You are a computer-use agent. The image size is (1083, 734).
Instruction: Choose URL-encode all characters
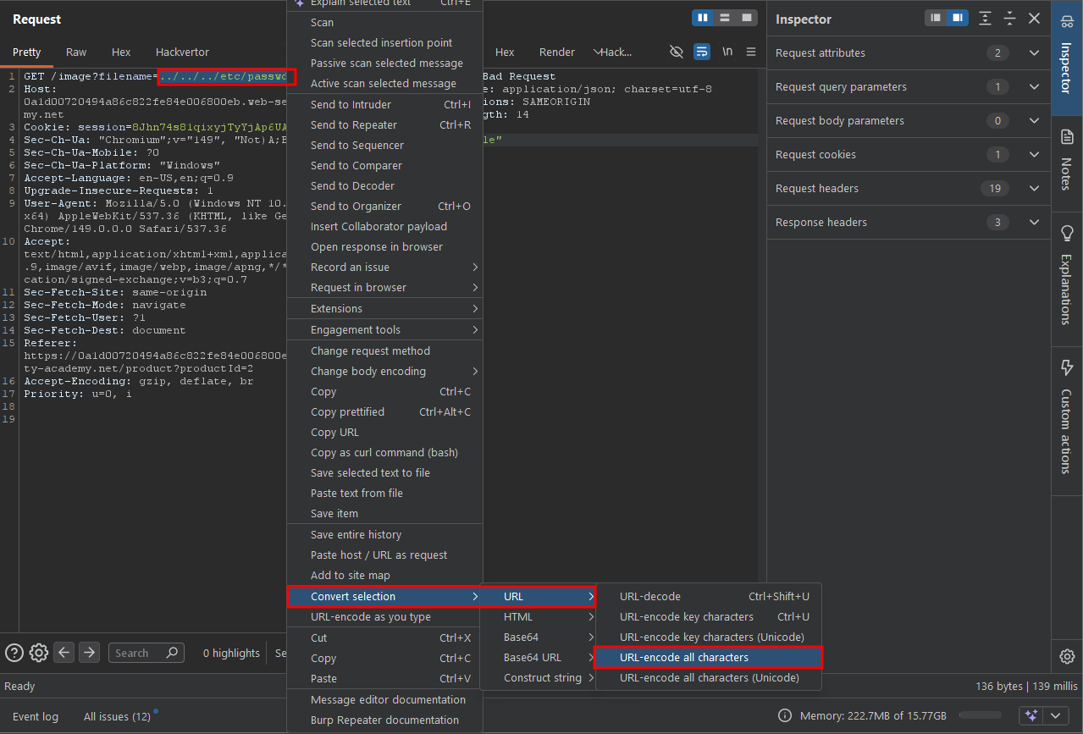[x=708, y=657]
